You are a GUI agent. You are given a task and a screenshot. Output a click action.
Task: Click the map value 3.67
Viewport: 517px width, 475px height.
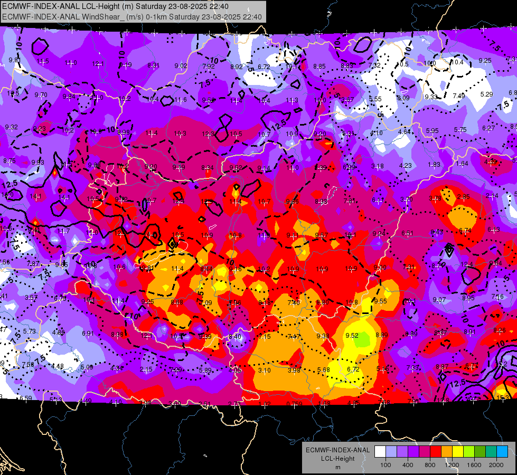[x=347, y=100]
